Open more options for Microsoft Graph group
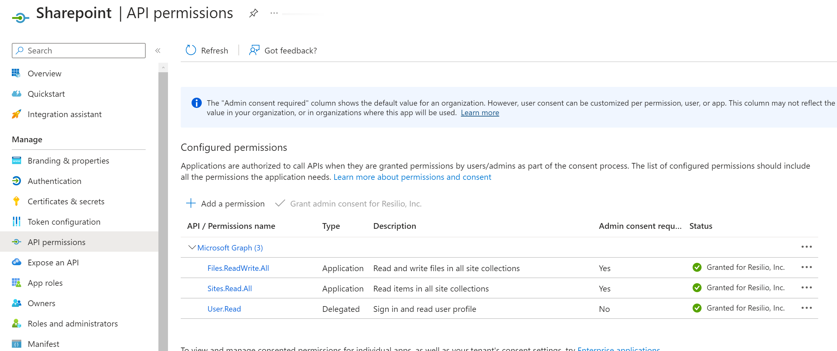This screenshot has height=351, width=837. pyautogui.click(x=806, y=247)
